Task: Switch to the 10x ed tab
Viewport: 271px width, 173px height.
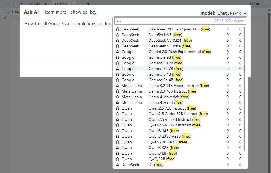Action: 35,4
